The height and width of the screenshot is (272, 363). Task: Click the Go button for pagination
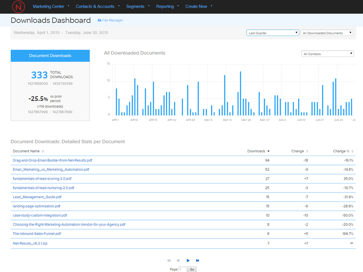coord(192,269)
